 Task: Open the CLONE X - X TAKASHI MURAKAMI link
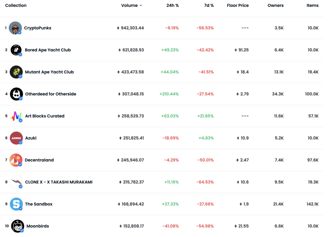coord(59,182)
